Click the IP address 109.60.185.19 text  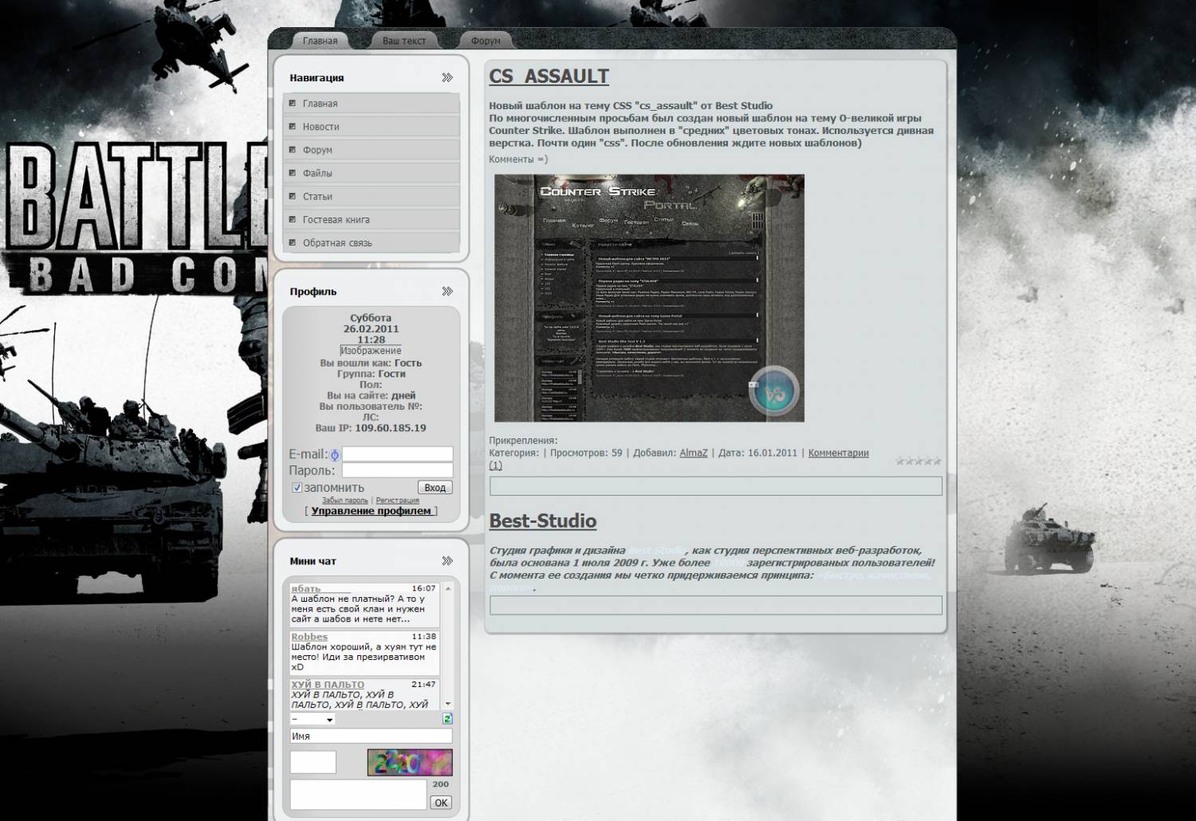pyautogui.click(x=391, y=428)
